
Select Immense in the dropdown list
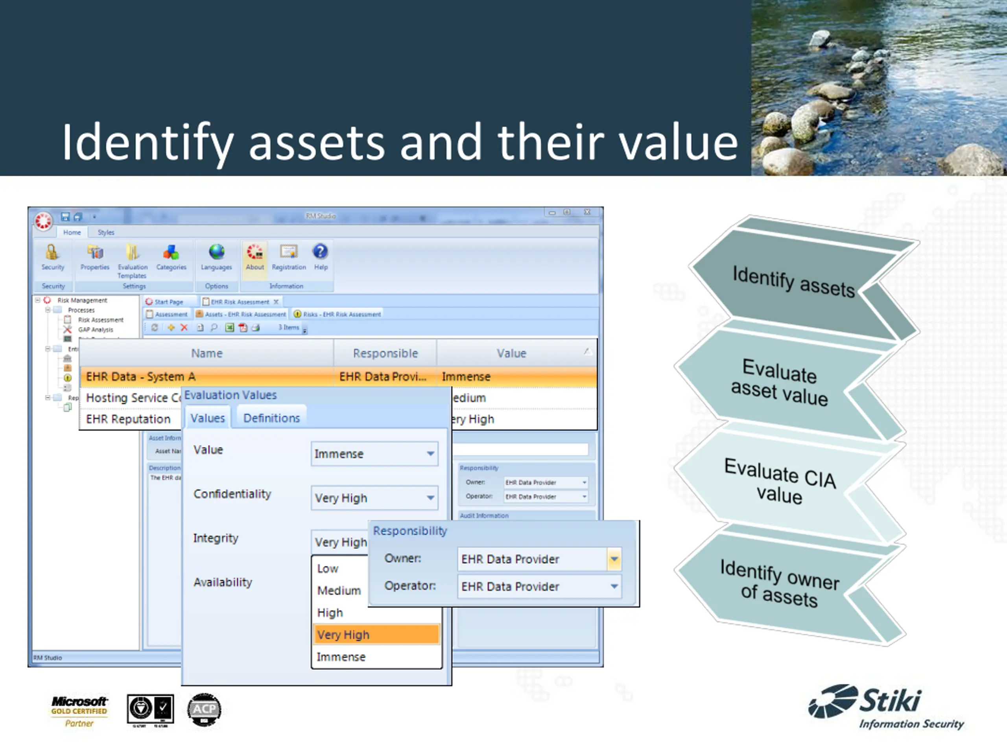(341, 657)
